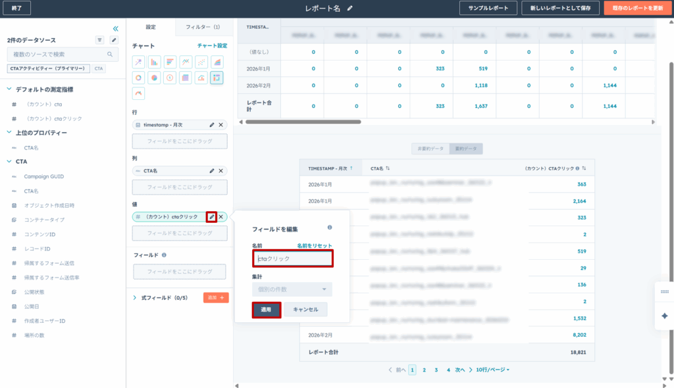Screen dimensions: 674x388
Task: Select the vertical bar chart type
Action: tap(154, 62)
